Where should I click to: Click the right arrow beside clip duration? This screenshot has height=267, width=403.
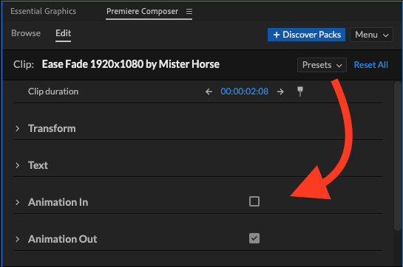tap(280, 91)
